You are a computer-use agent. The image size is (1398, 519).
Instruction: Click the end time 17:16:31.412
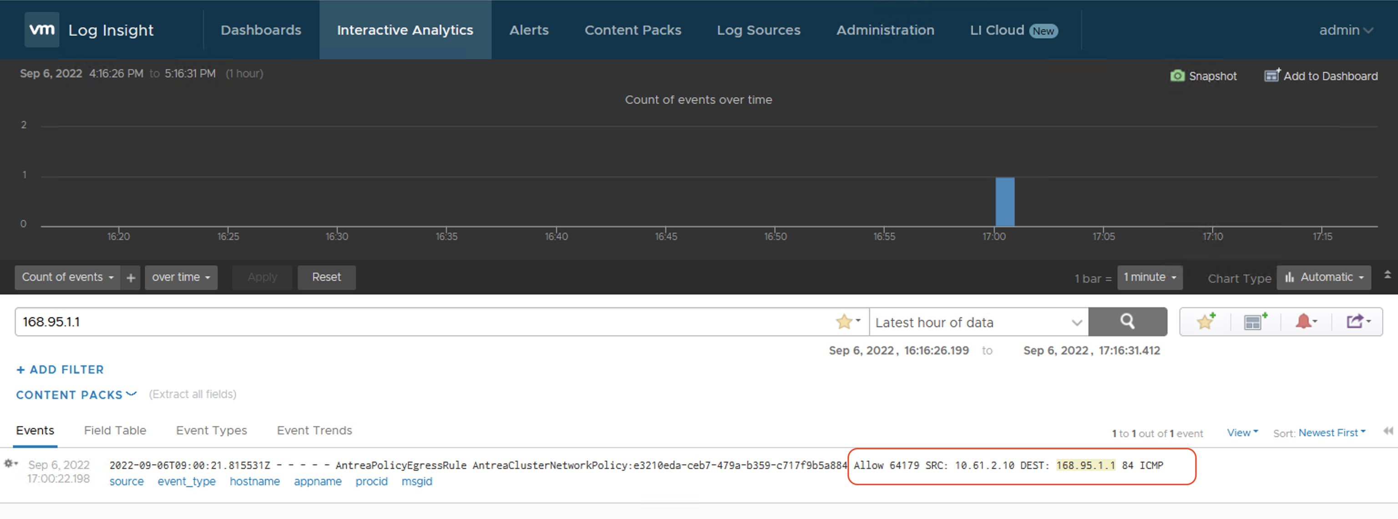1130,351
